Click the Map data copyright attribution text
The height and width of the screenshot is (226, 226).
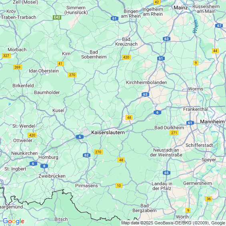[173, 223]
